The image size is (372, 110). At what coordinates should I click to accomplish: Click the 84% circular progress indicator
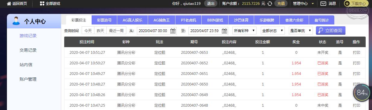click(x=361, y=93)
